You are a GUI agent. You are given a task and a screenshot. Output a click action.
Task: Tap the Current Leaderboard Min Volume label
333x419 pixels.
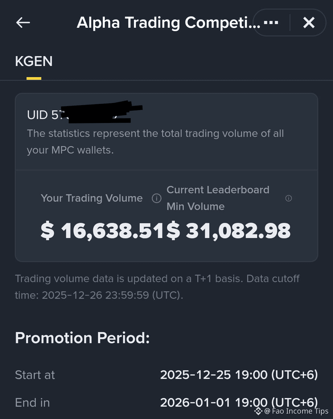[218, 198]
